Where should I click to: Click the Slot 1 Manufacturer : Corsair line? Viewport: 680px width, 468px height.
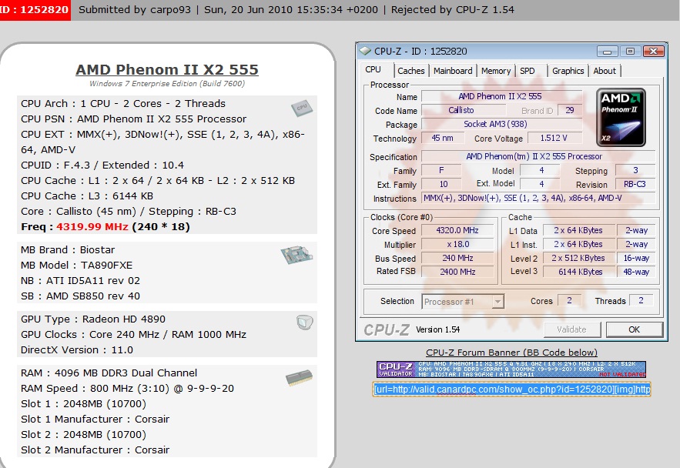click(x=95, y=419)
